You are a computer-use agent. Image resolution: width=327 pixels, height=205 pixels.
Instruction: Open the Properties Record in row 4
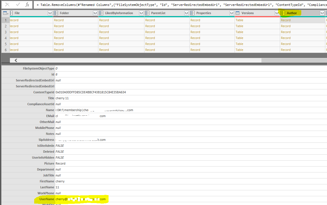point(195,38)
